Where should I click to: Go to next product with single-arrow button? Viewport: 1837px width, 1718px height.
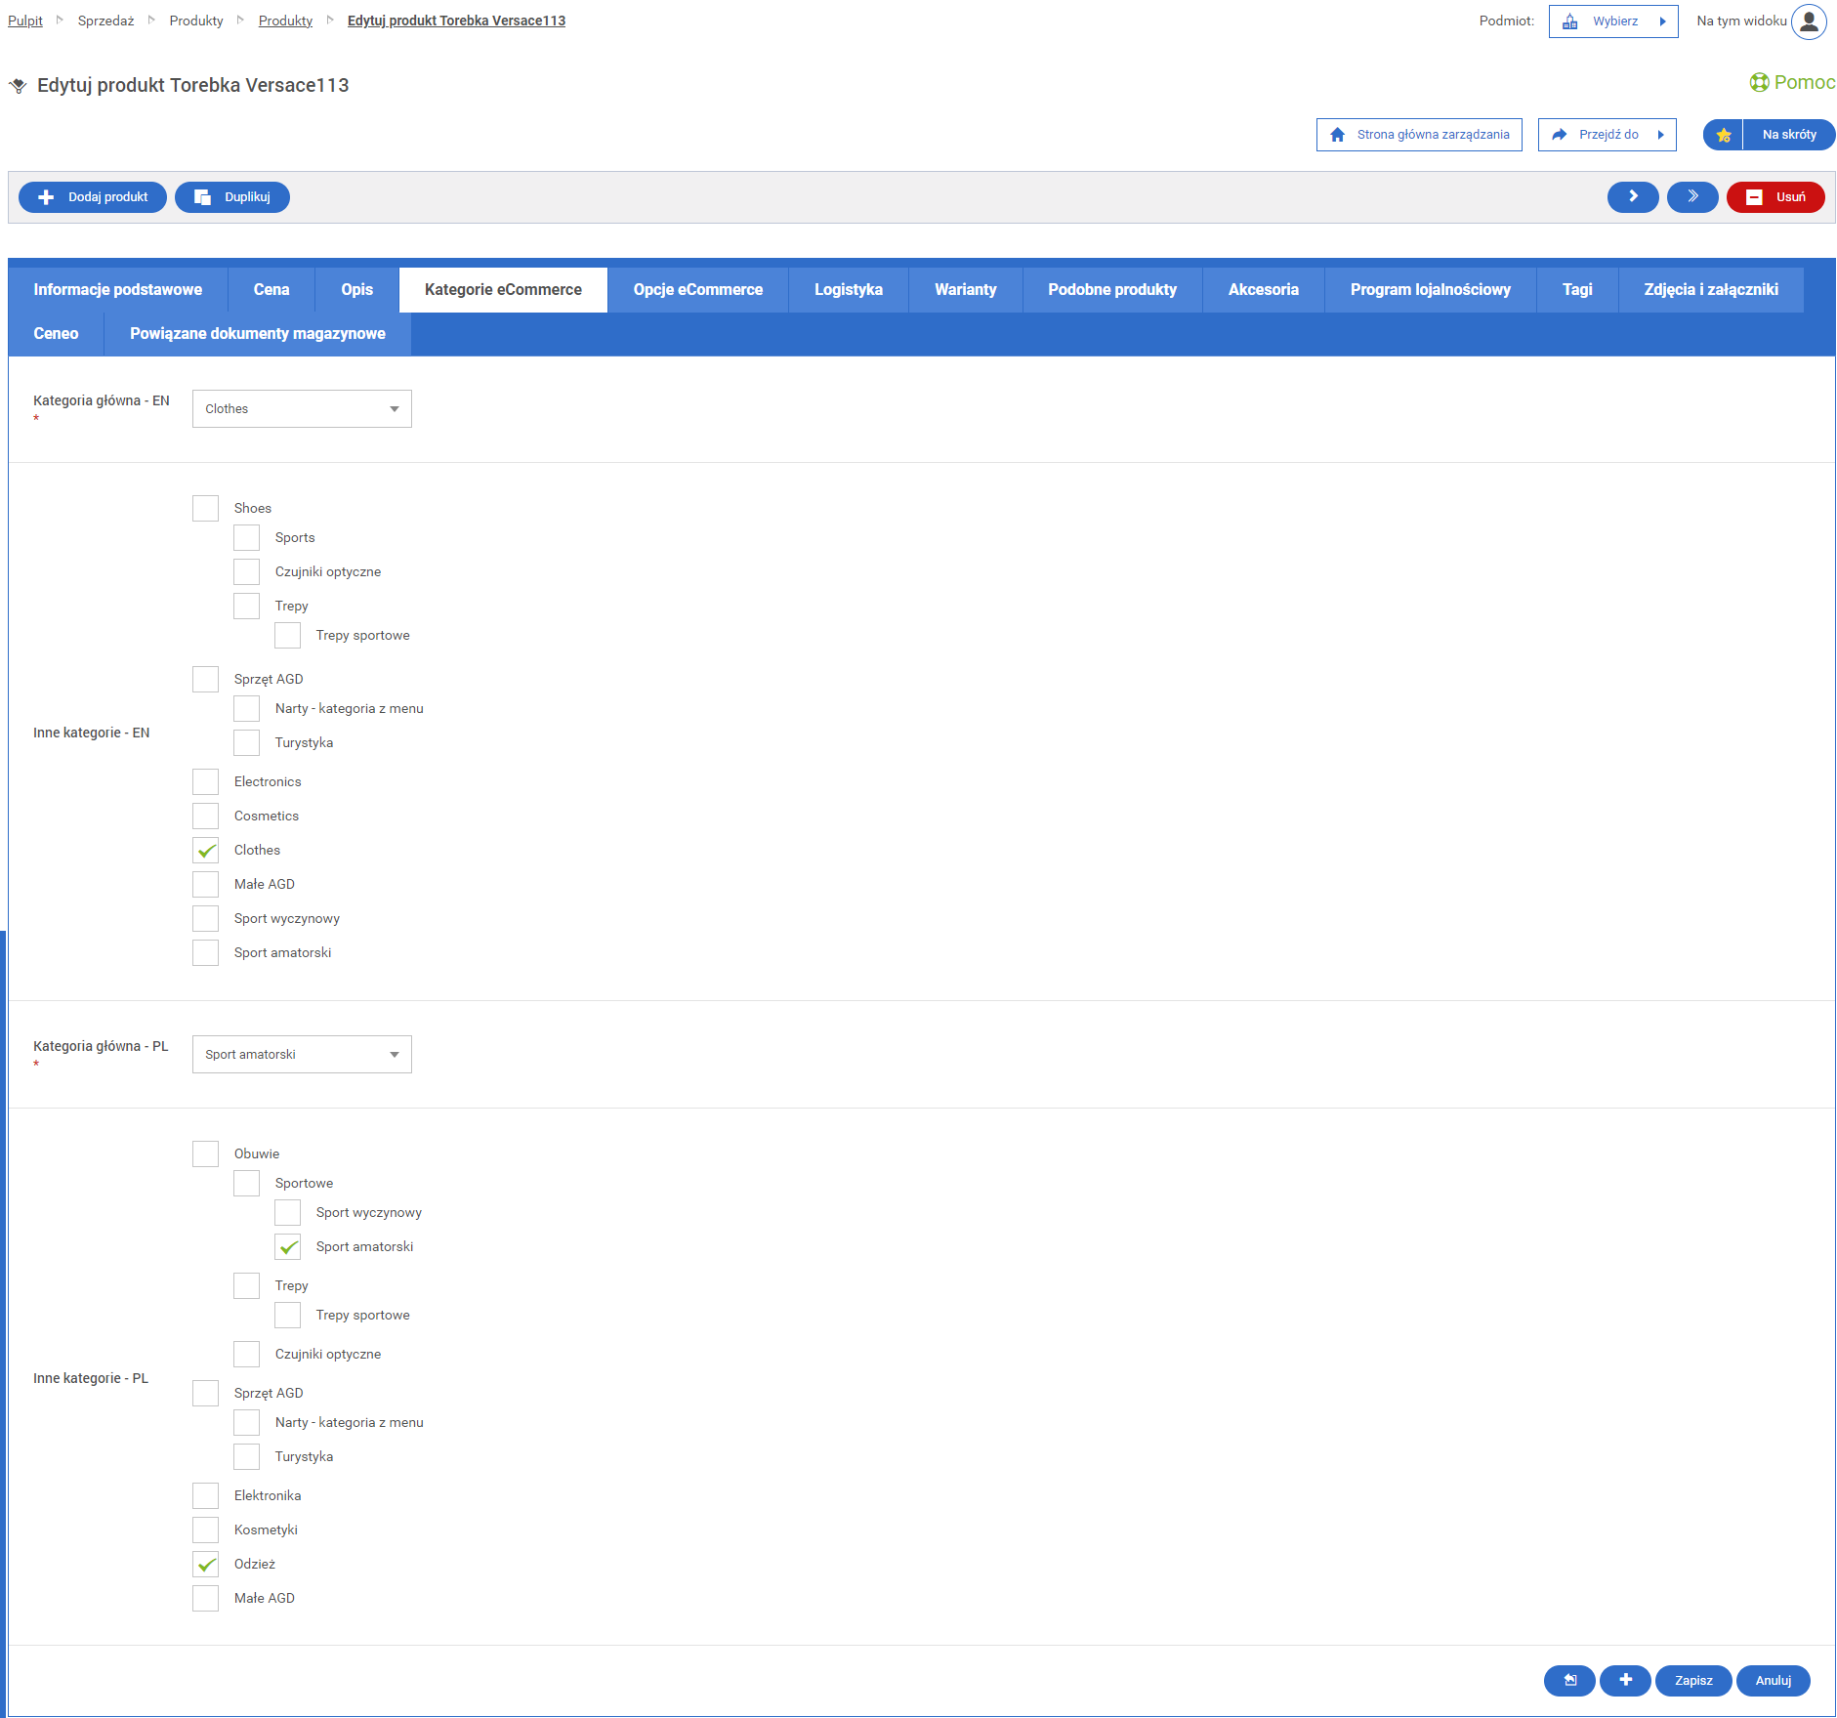1632,197
